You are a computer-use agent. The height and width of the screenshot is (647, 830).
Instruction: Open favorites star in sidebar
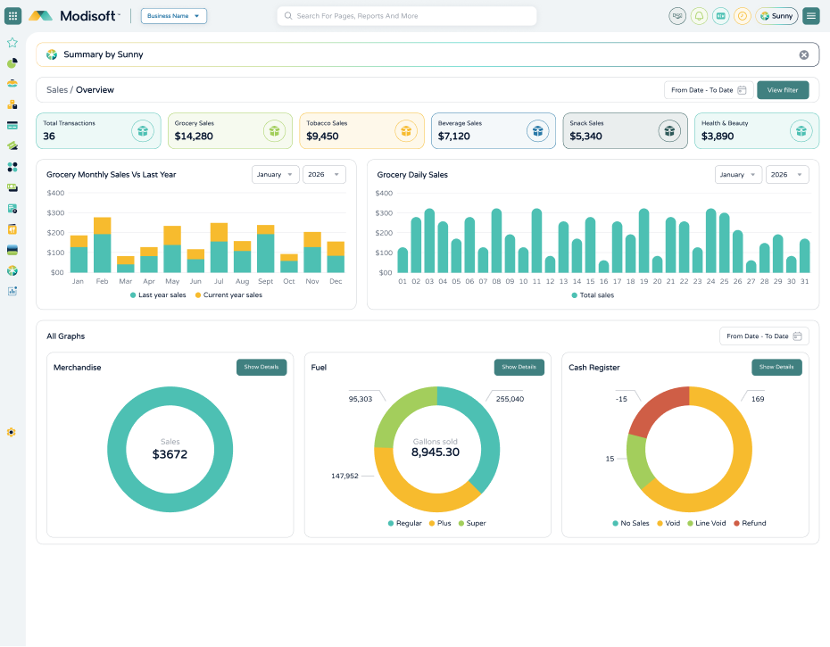pos(12,42)
